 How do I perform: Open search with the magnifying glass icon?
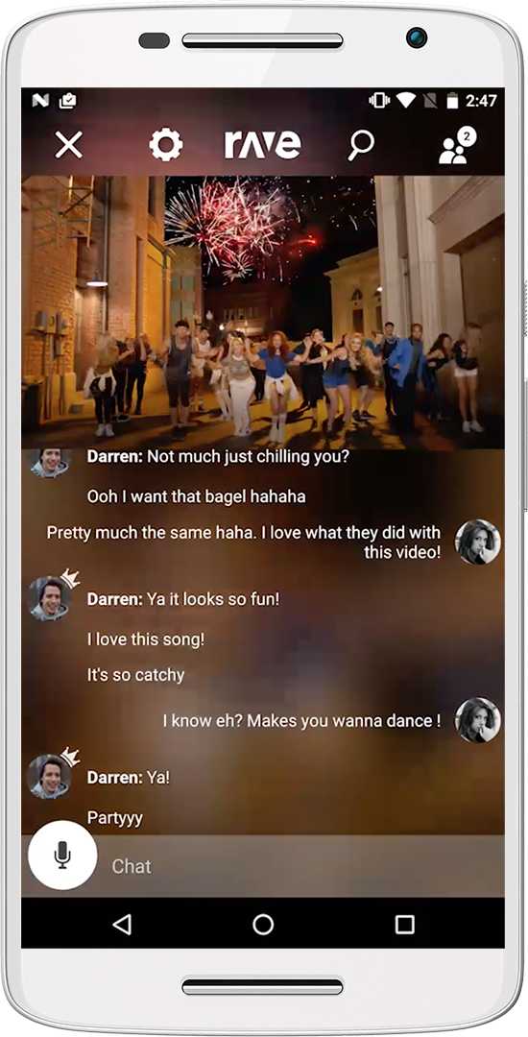coord(361,145)
